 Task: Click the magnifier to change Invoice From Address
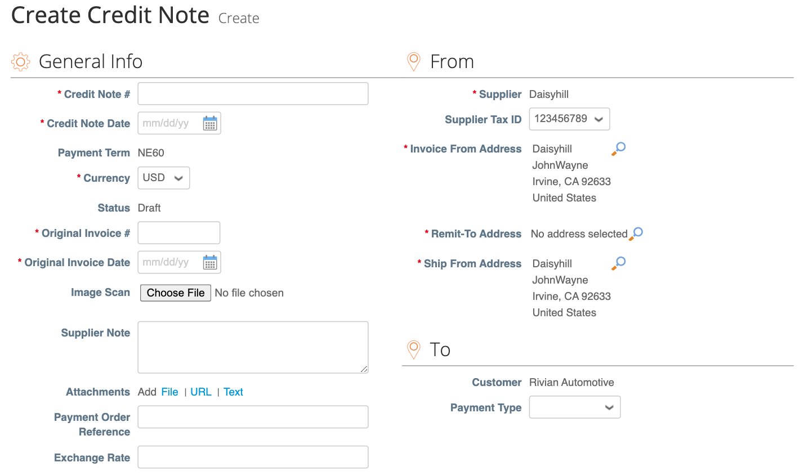[618, 148]
